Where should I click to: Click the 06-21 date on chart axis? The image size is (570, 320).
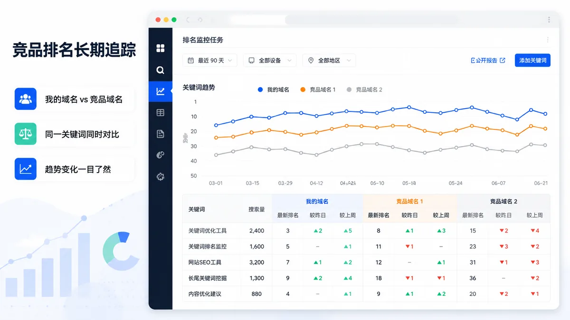(541, 183)
